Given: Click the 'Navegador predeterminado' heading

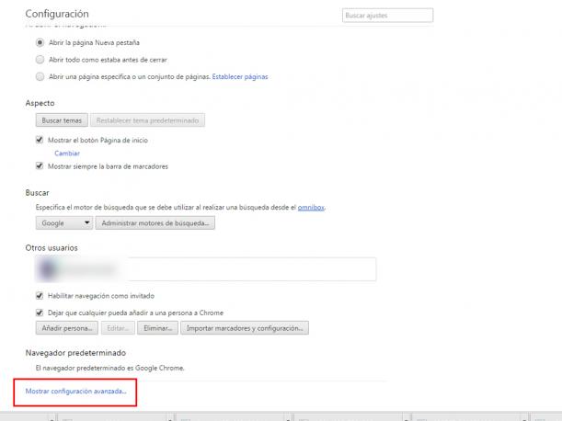Looking at the screenshot, I should (75, 353).
